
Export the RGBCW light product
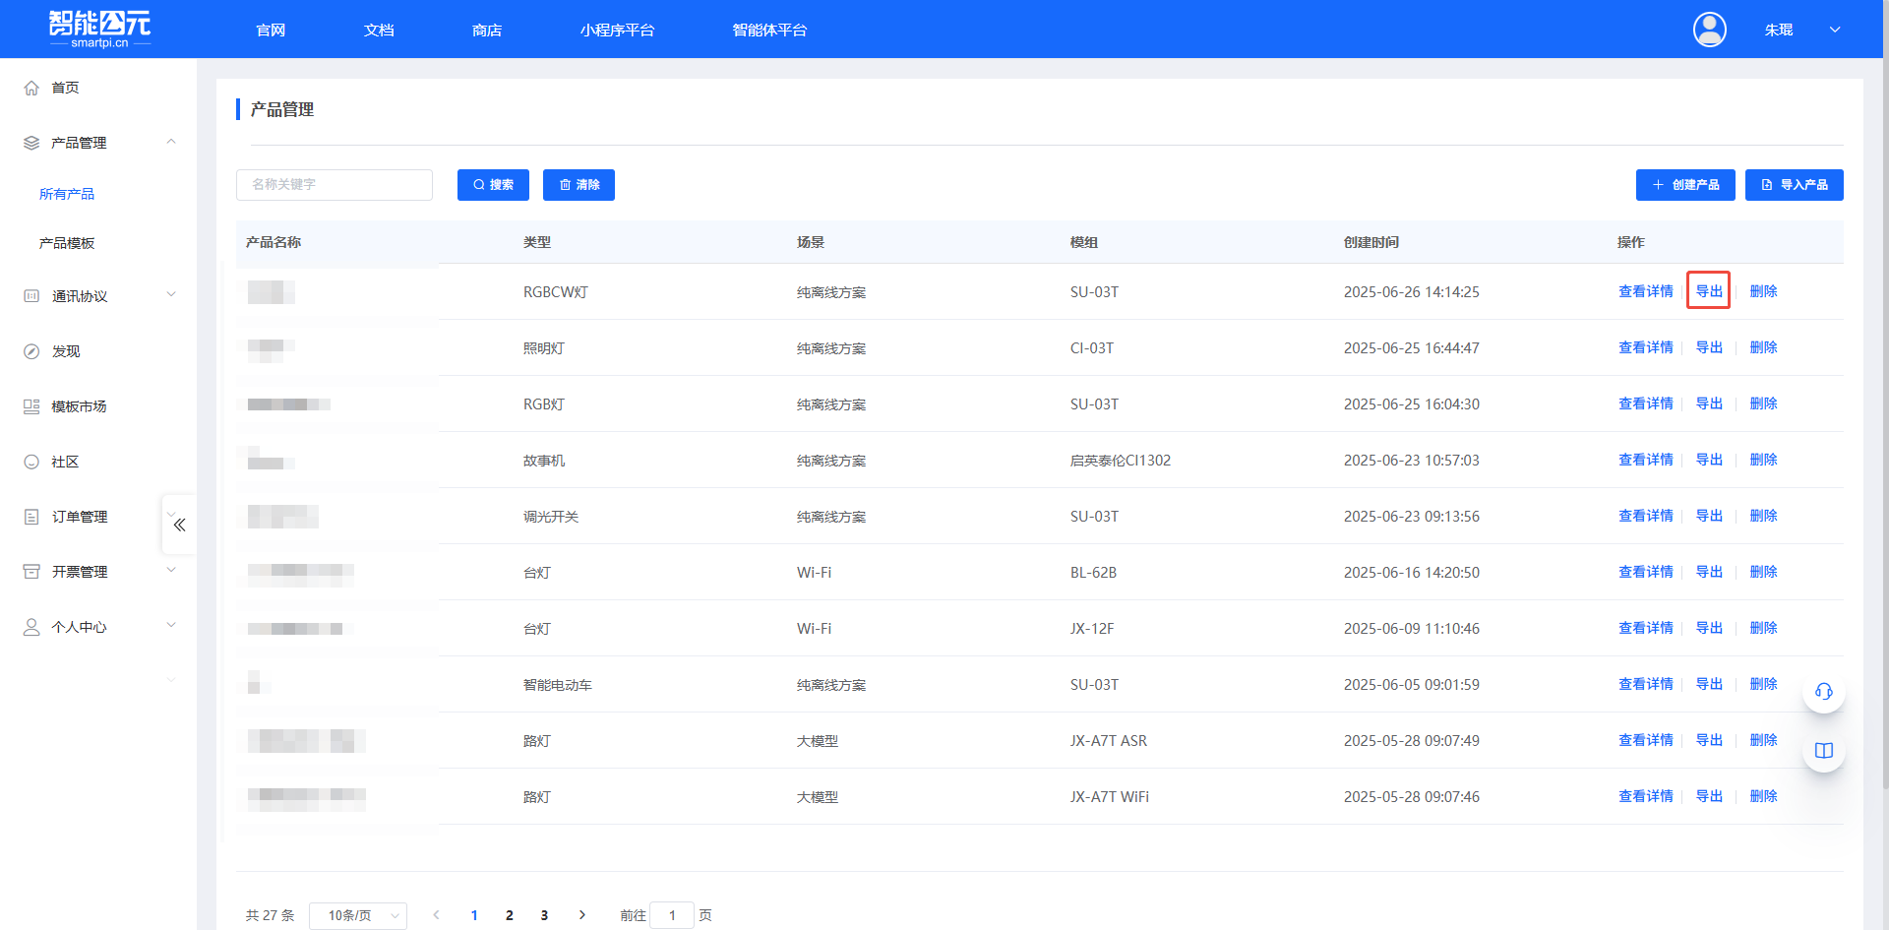coord(1708,291)
